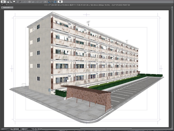
Task: Click Scale/Rotate transform icon
Action: [x=36, y=2]
